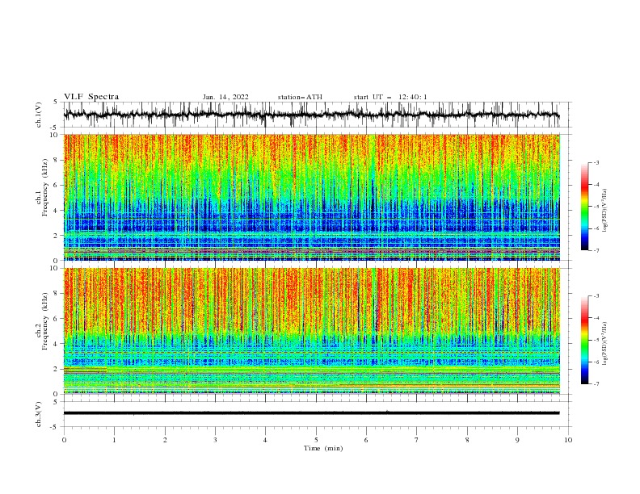Click the time axis tick "4"
This screenshot has width=640, height=494.
click(x=265, y=440)
